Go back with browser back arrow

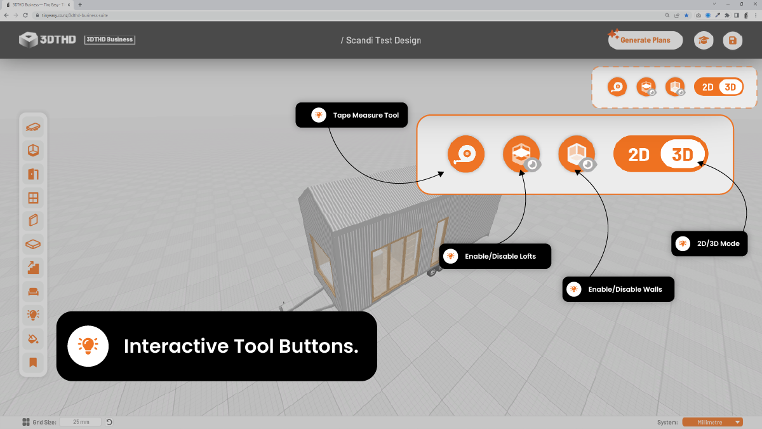click(6, 15)
